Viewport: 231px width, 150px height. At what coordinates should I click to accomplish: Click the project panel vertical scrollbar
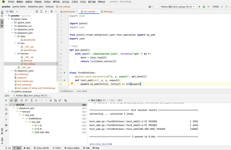tap(57, 47)
